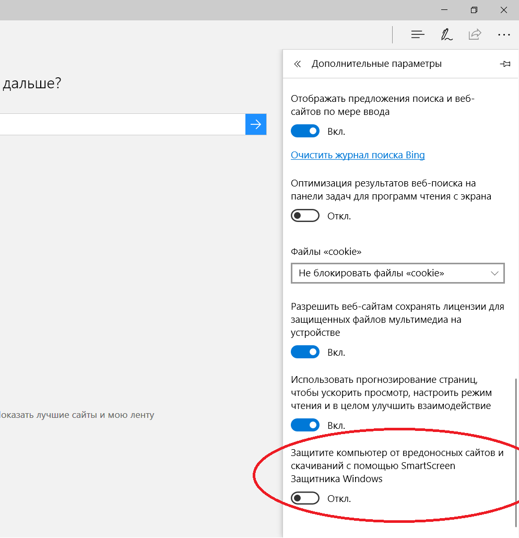Enable screen reader web search optimization toggle
Screen dimensions: 519x538
[x=305, y=216]
